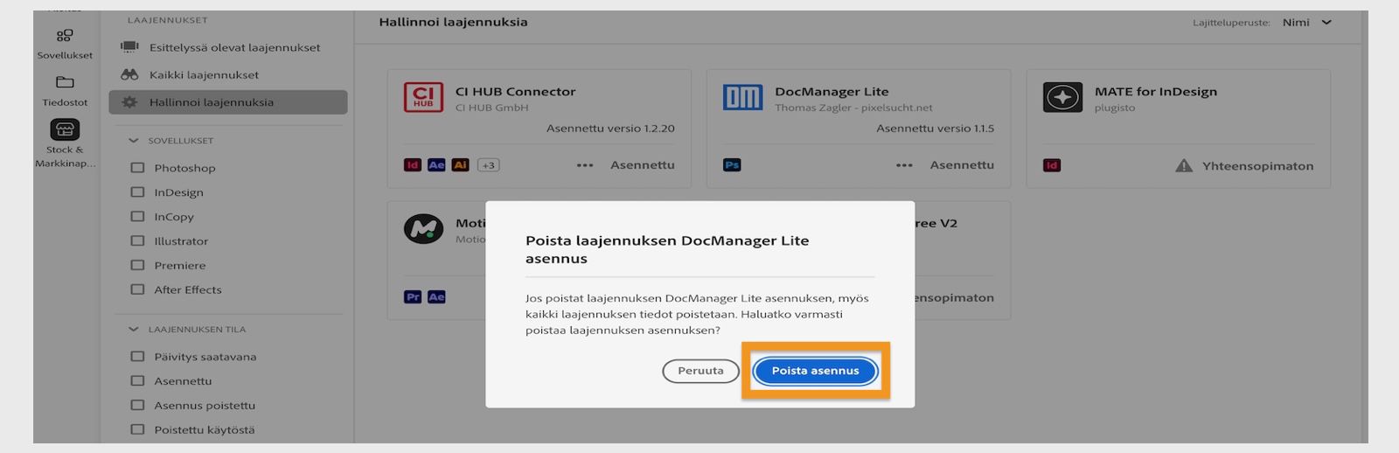This screenshot has height=453, width=1399.
Task: Click the +3 apps badge on CI HUB card
Action: point(488,165)
